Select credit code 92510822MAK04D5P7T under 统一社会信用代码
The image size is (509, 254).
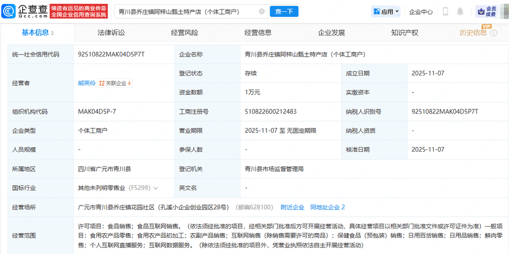[111, 55]
